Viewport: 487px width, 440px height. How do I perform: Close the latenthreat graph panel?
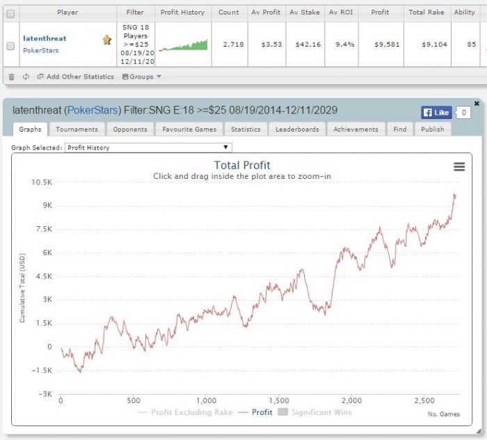(x=477, y=103)
